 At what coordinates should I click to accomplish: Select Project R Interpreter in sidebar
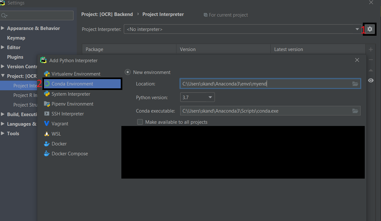tap(25, 95)
